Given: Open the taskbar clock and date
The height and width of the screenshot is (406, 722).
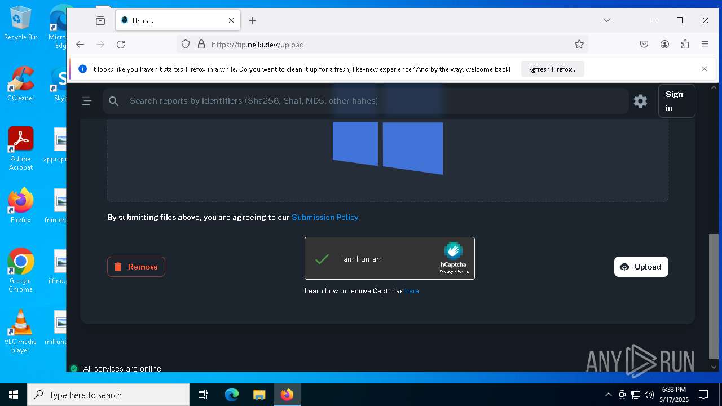Looking at the screenshot, I should [674, 395].
